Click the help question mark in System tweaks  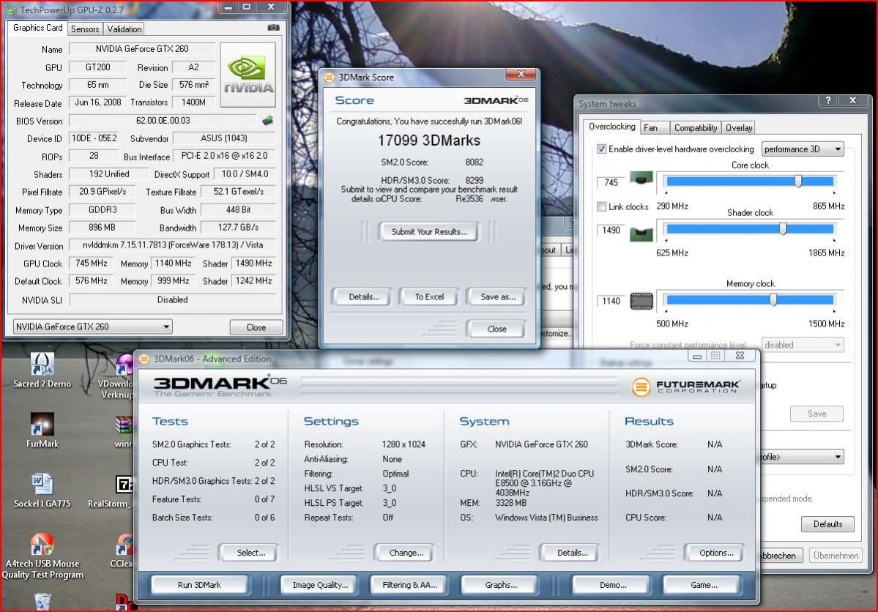827,100
